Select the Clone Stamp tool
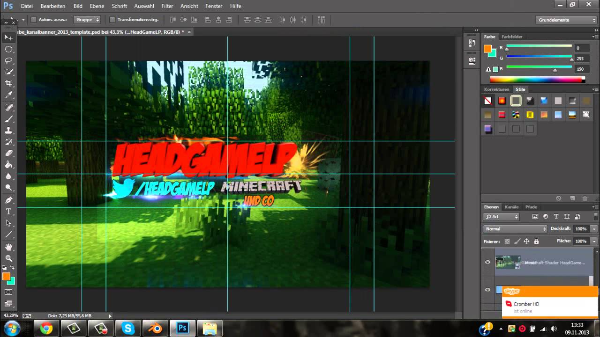 [8, 130]
